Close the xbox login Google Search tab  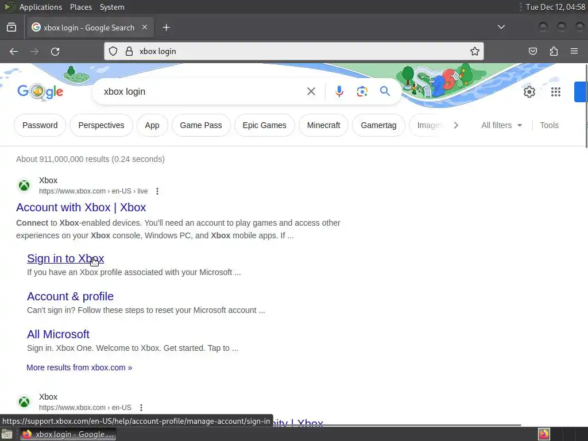(x=145, y=28)
